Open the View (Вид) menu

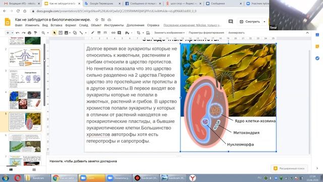pos(45,25)
